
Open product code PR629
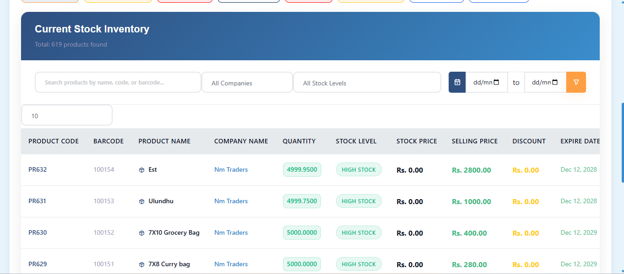click(38, 264)
